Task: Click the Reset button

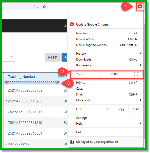Action: coord(53,57)
